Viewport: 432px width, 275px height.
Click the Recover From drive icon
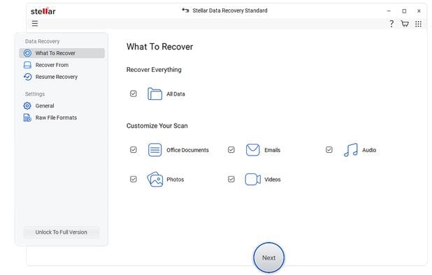[27, 65]
